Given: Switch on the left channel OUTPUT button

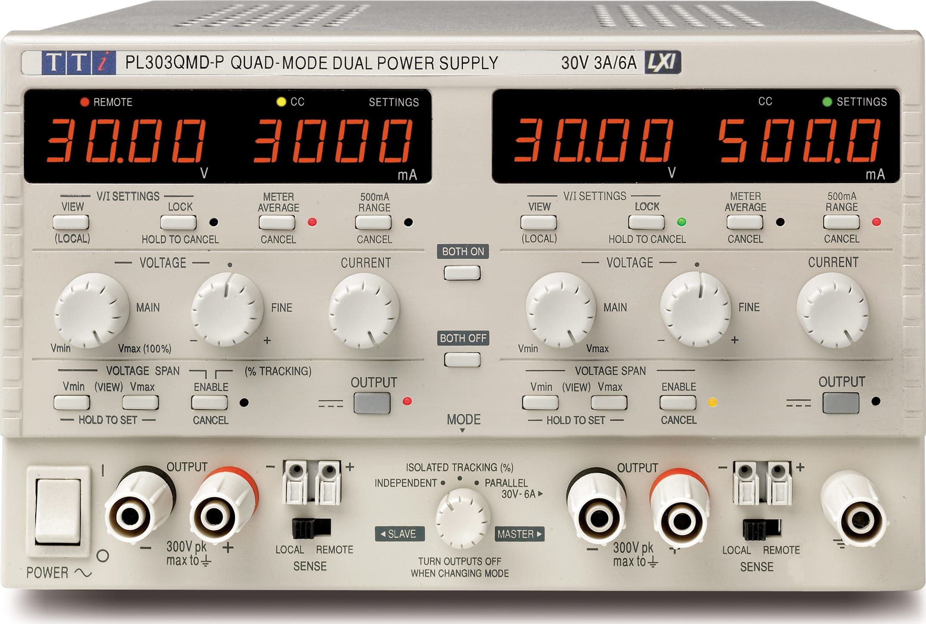Looking at the screenshot, I should (372, 403).
